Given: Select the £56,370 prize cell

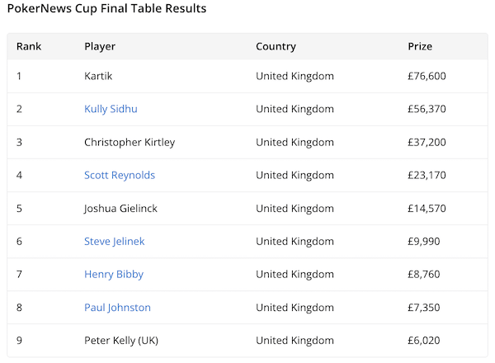Looking at the screenshot, I should 427,109.
